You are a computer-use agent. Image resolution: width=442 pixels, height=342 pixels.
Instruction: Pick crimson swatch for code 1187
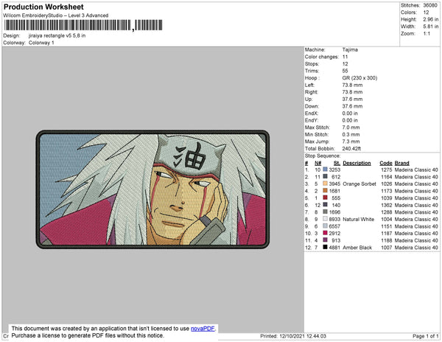[325, 233]
